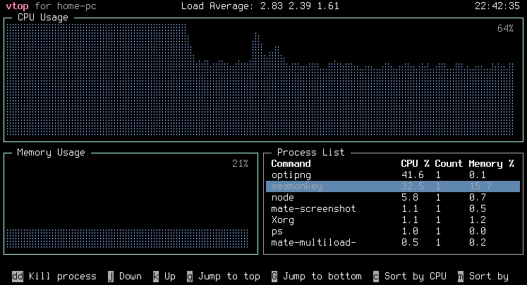
Task: Select the highlighted seamonkey process row
Action: coord(393,186)
